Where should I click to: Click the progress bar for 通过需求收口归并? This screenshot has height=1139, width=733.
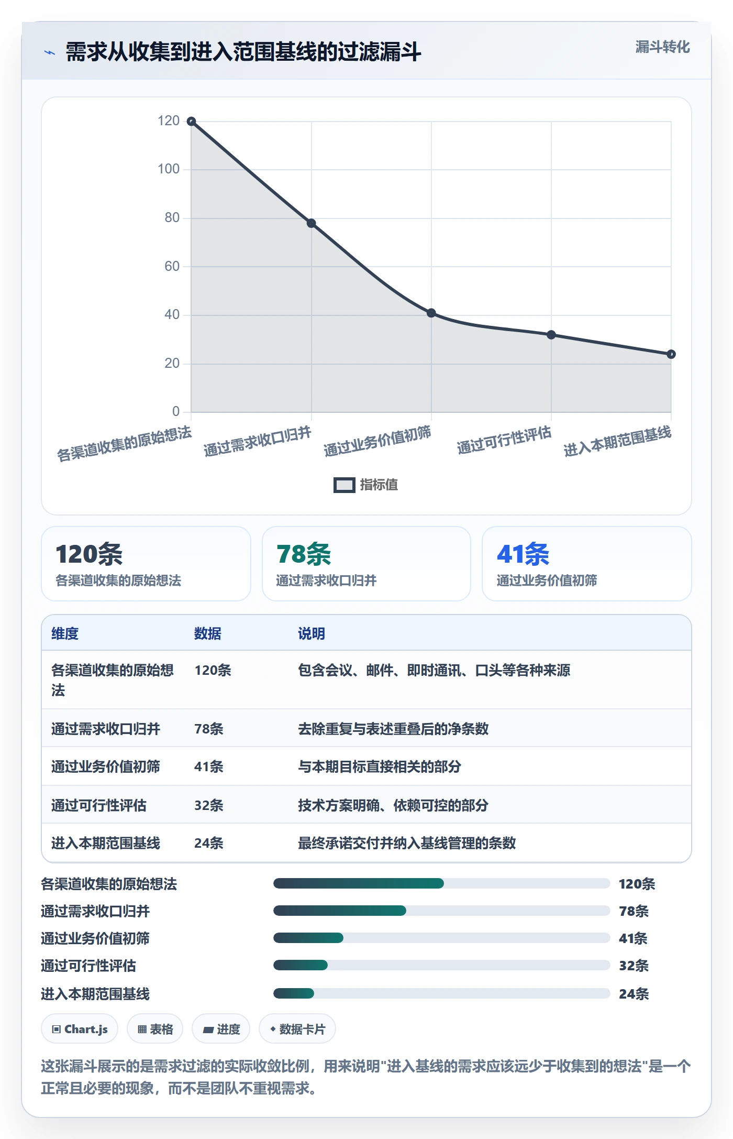click(441, 911)
